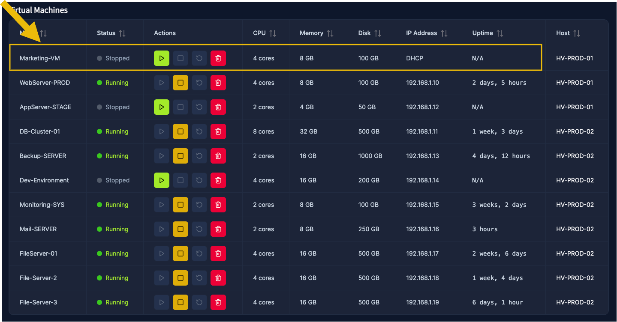617x322 pixels.
Task: Start the Marketing-VM virtual machine
Action: [x=162, y=58]
